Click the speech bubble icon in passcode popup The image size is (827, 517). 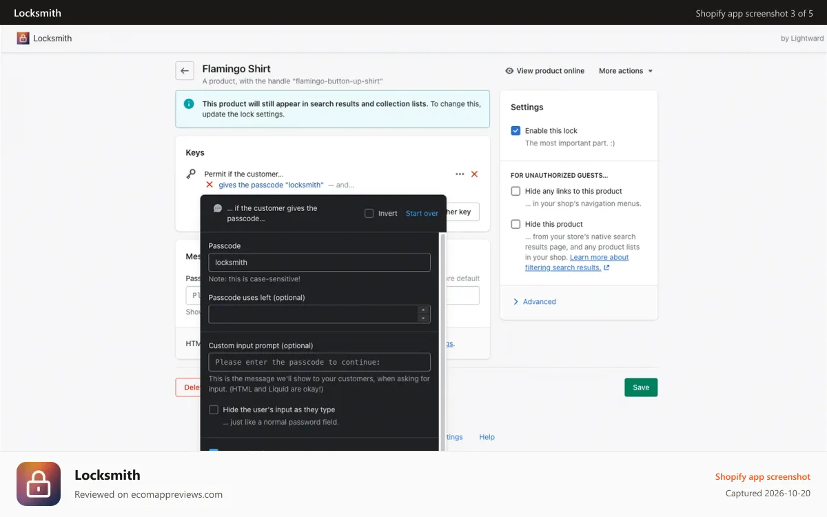click(218, 208)
